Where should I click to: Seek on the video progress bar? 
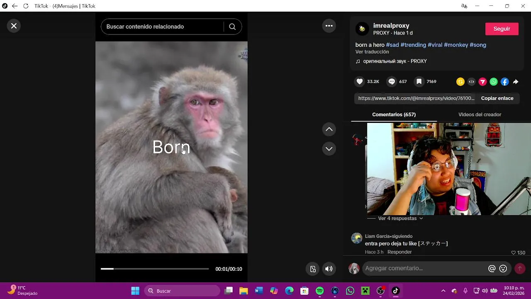coord(155,269)
